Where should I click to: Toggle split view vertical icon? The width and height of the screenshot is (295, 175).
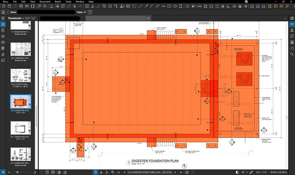coord(47,172)
